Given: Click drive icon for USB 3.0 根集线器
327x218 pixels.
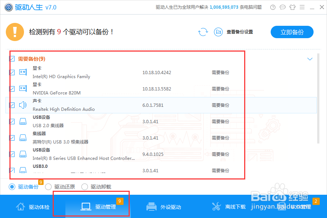Looking at the screenshot, I should (x=23, y=138).
